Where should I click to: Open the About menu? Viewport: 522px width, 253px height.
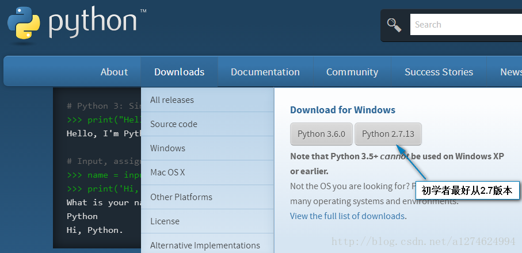114,72
